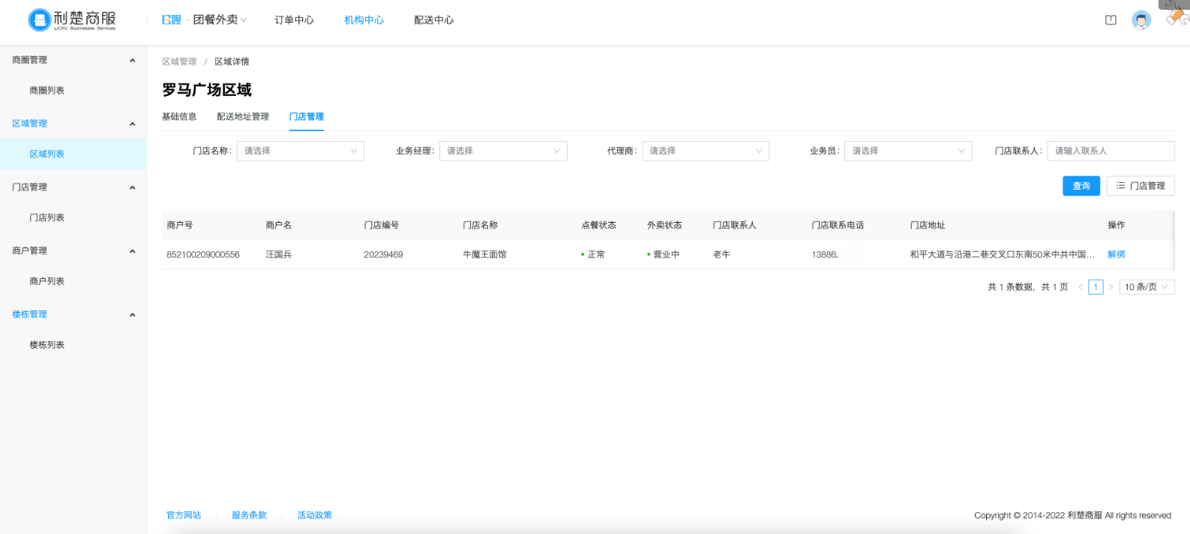Select 商户列表 in the sidebar

pyautogui.click(x=46, y=281)
